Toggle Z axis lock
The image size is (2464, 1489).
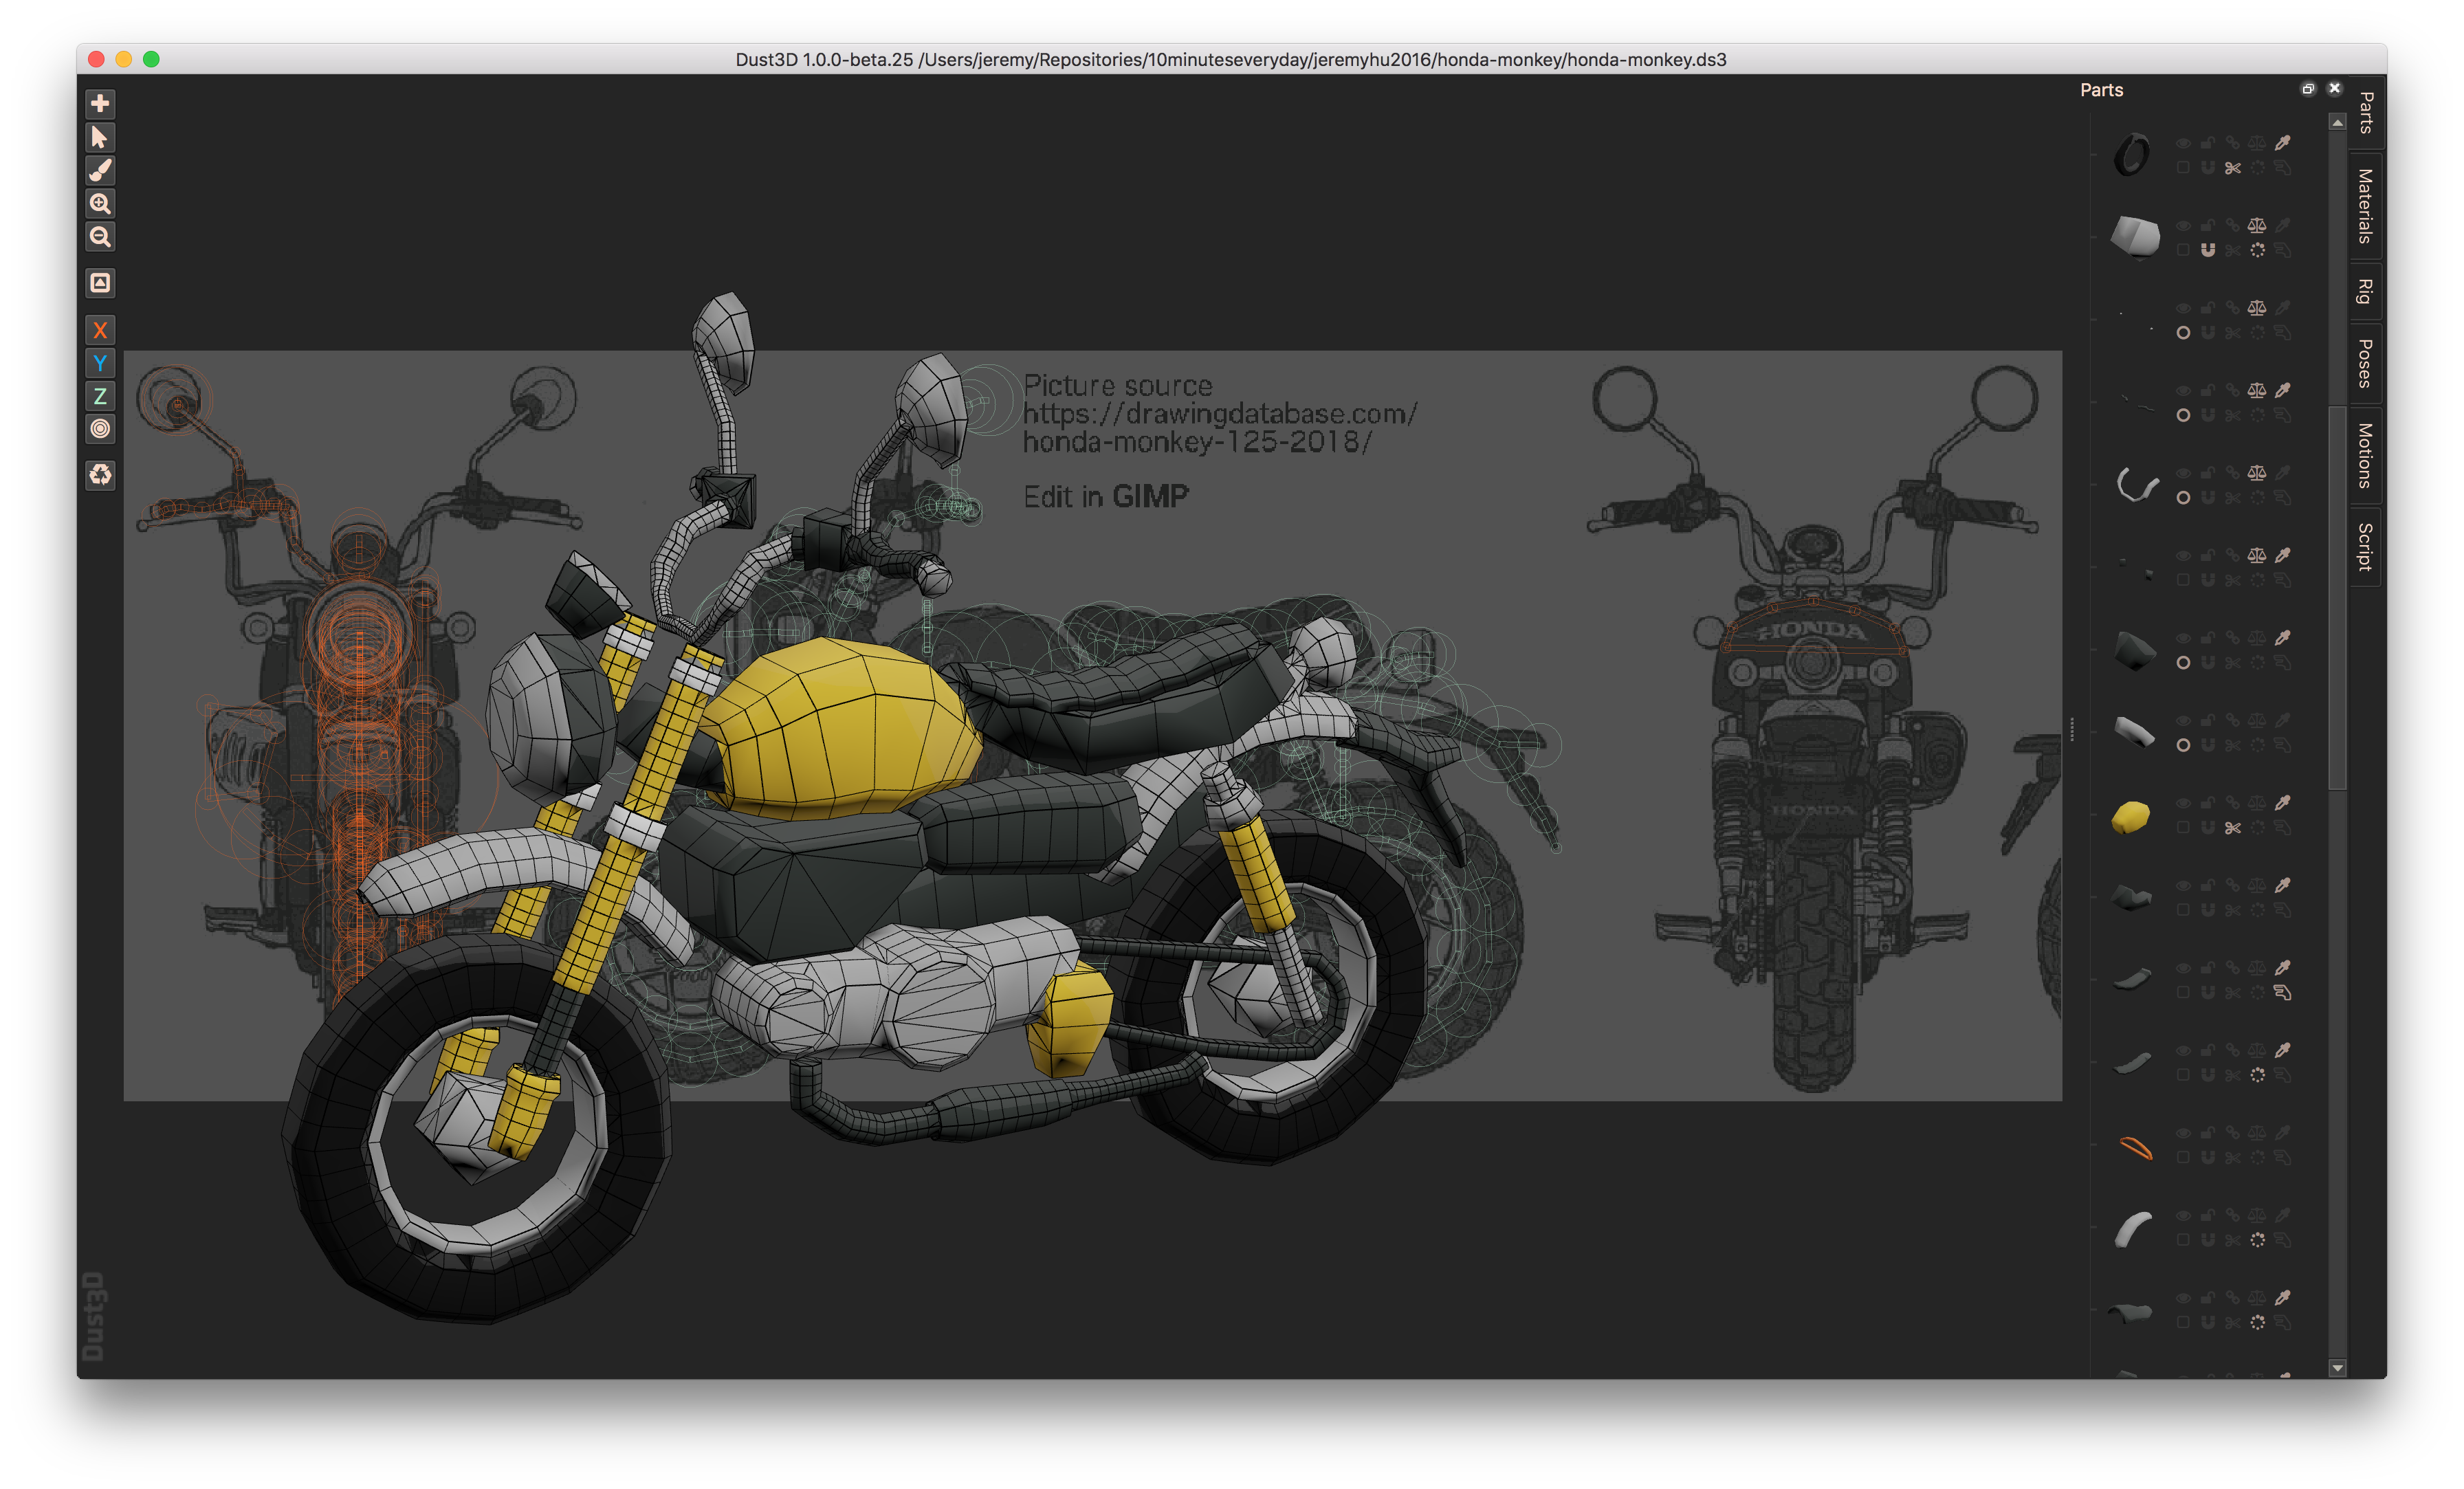coord(100,396)
